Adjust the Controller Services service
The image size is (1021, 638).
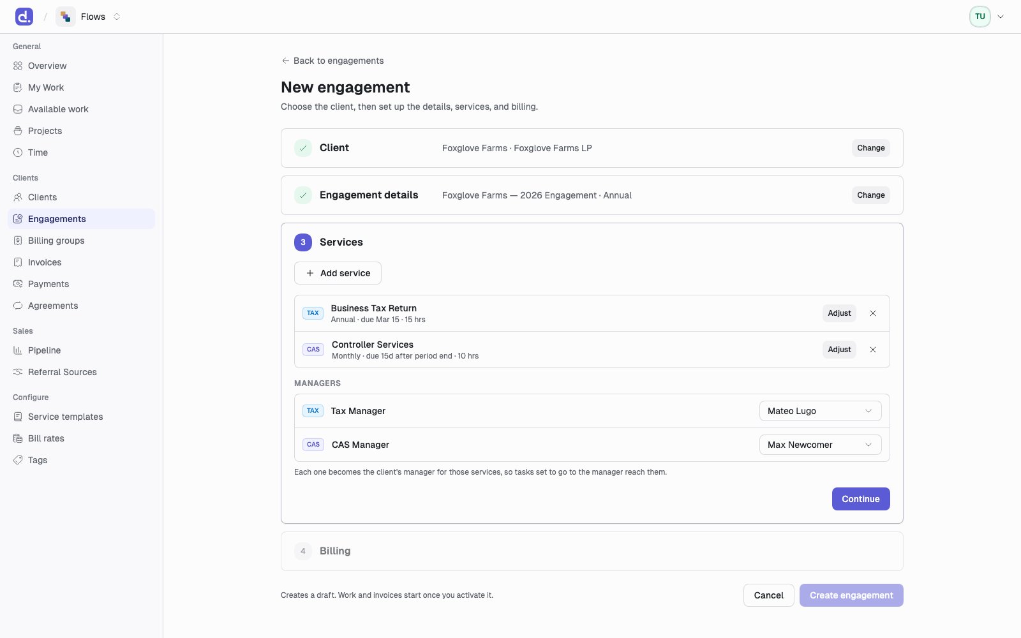click(x=839, y=350)
